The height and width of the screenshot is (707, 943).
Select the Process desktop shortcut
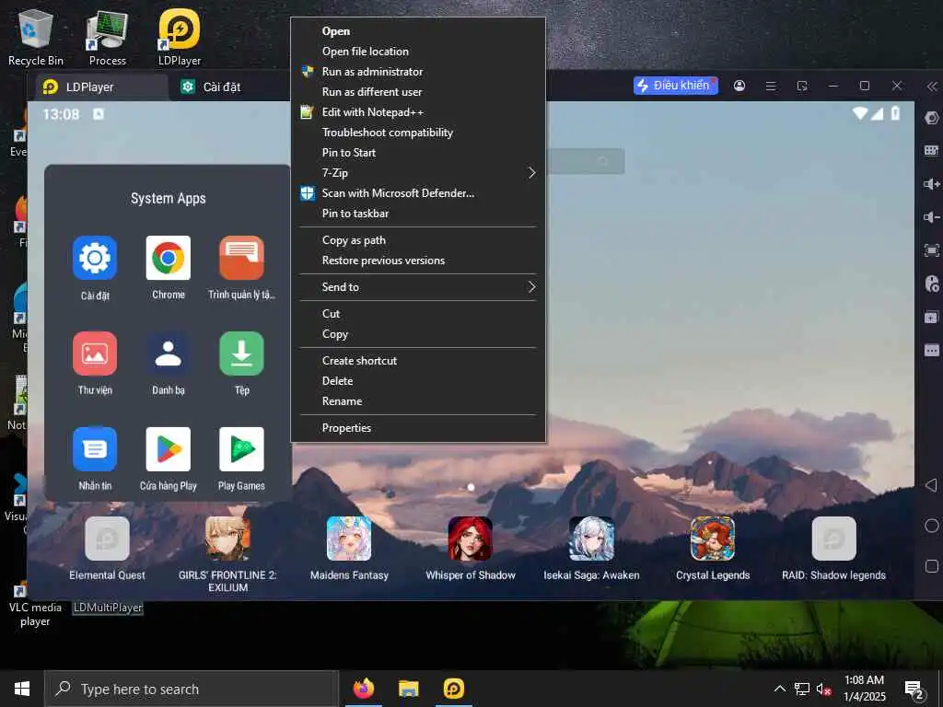tap(108, 37)
